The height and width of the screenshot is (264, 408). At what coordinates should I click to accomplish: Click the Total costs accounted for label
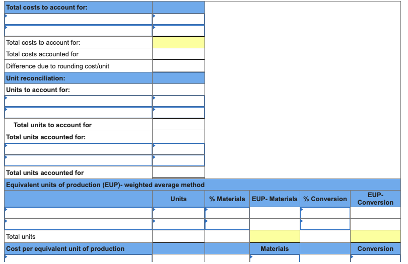tap(42, 54)
